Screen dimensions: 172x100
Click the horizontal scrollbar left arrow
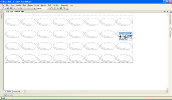coord(25,91)
